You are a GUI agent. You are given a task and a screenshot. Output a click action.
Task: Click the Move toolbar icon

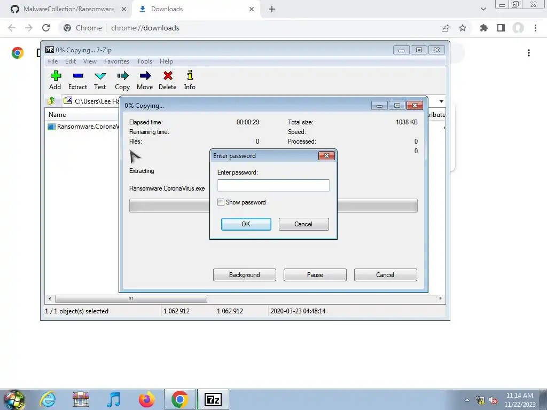tap(145, 80)
